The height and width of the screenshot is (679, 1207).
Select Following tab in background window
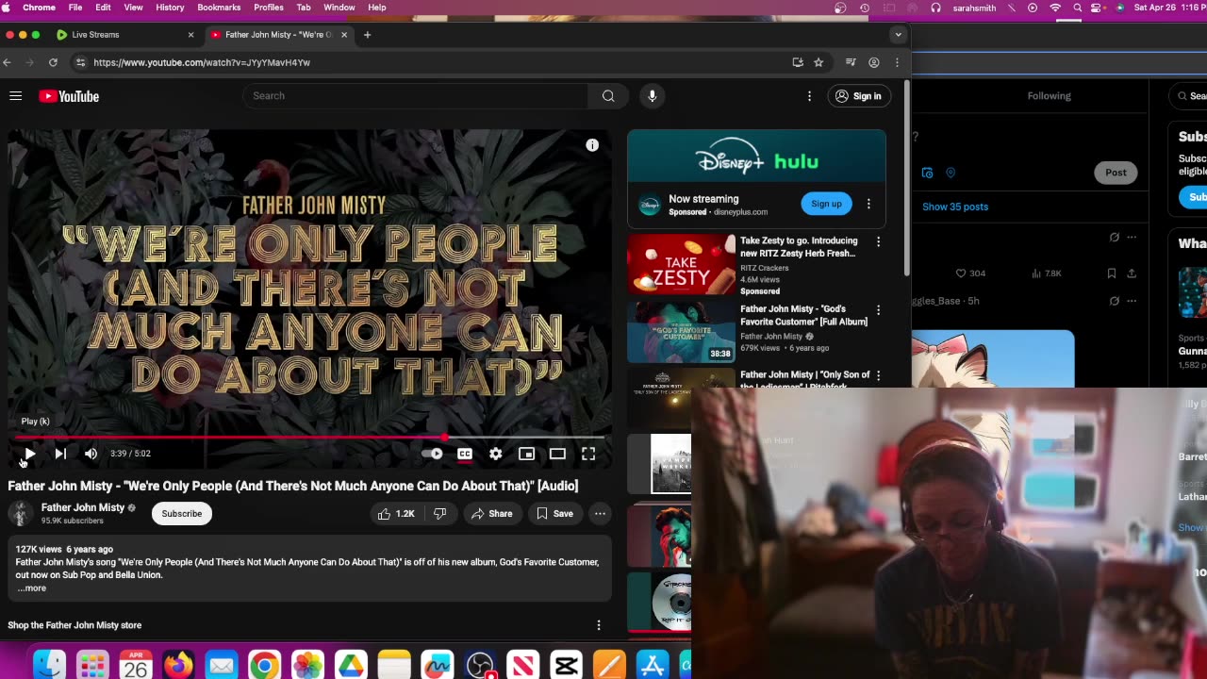(x=1049, y=95)
